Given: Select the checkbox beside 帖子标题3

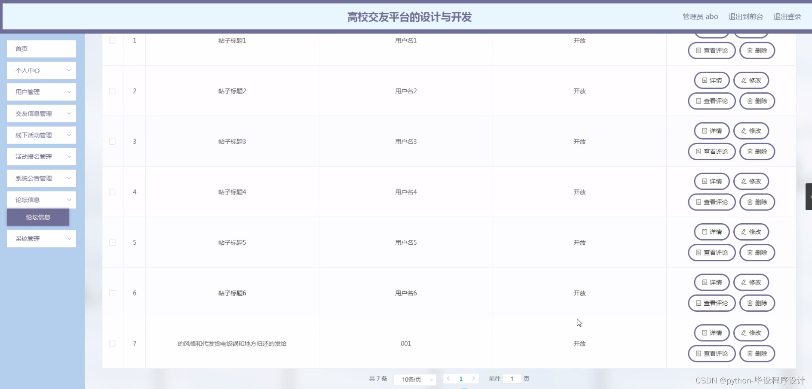Looking at the screenshot, I should (x=112, y=142).
